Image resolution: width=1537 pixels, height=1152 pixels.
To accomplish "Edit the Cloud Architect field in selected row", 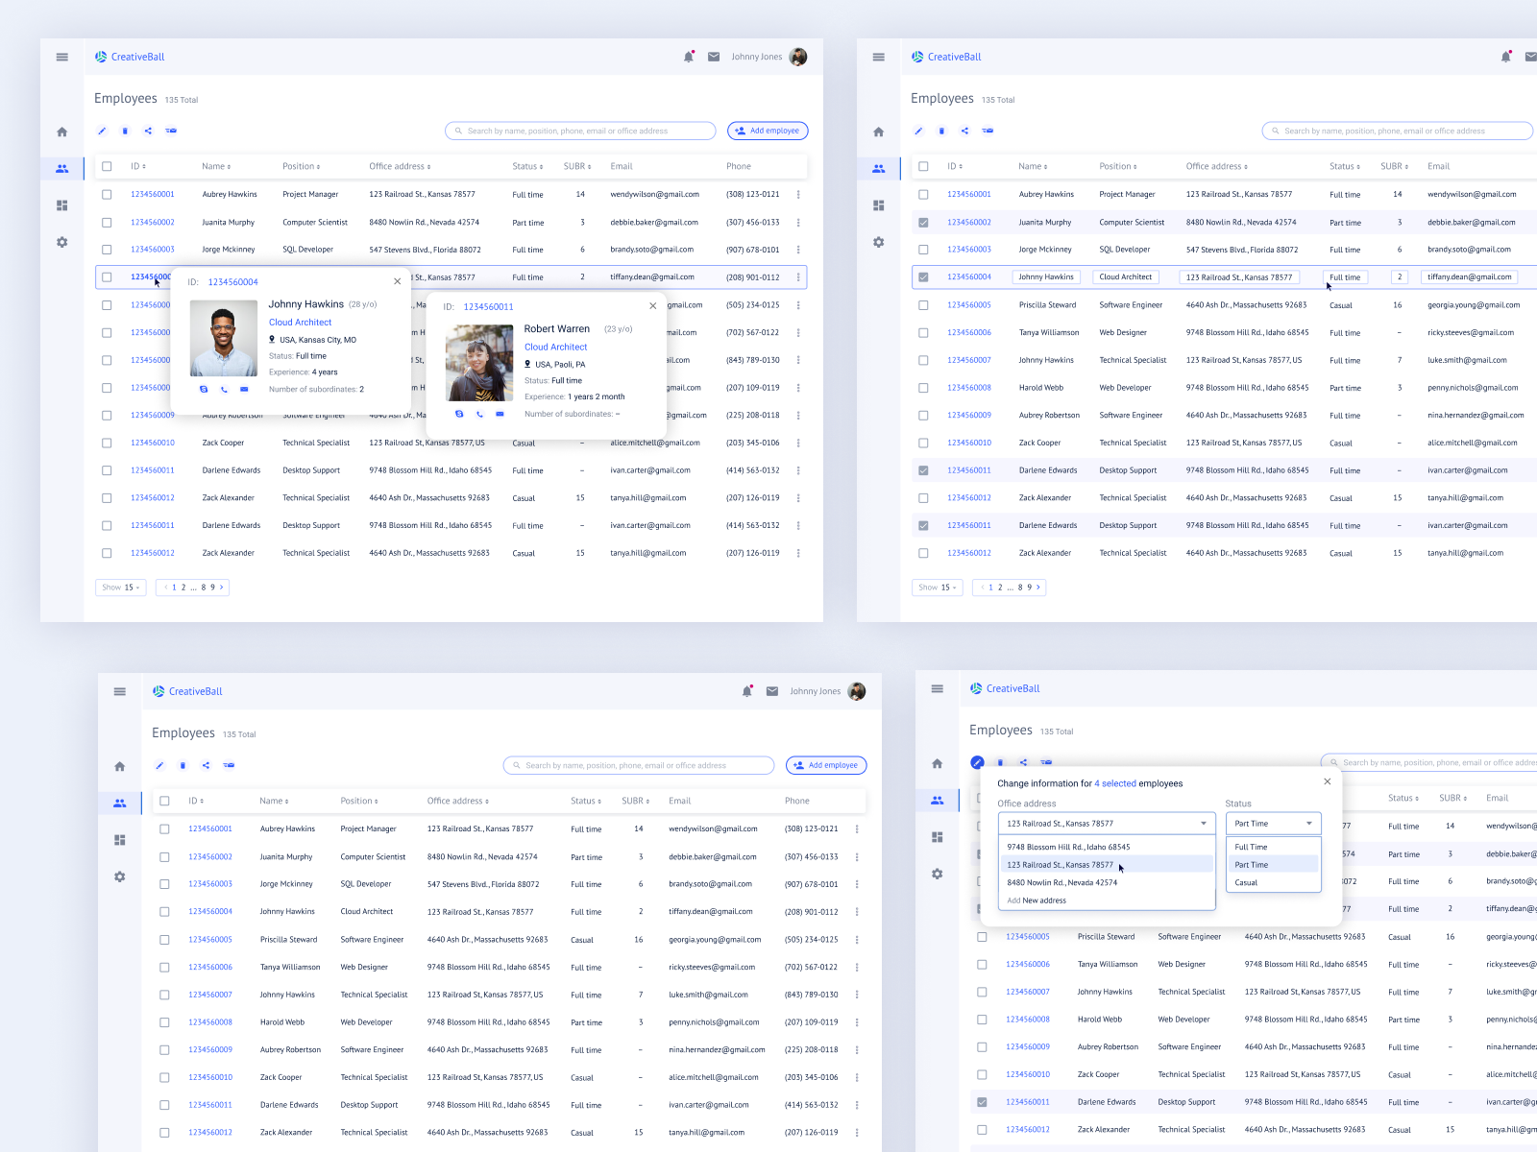I will (x=1126, y=277).
